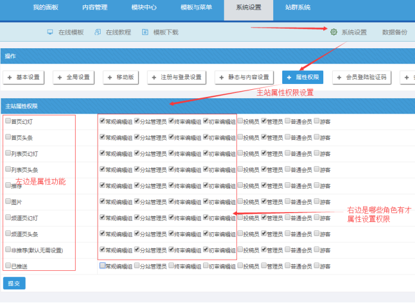Check 常规编辑组 in the 已推送 row
The width and height of the screenshot is (415, 303).
(102, 265)
